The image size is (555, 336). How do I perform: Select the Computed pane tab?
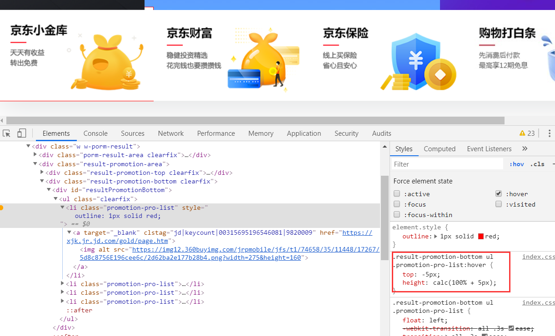[x=440, y=149]
